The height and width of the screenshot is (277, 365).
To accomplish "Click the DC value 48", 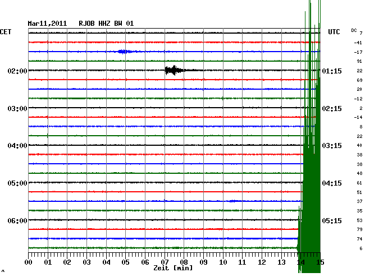I will (x=359, y=173).
